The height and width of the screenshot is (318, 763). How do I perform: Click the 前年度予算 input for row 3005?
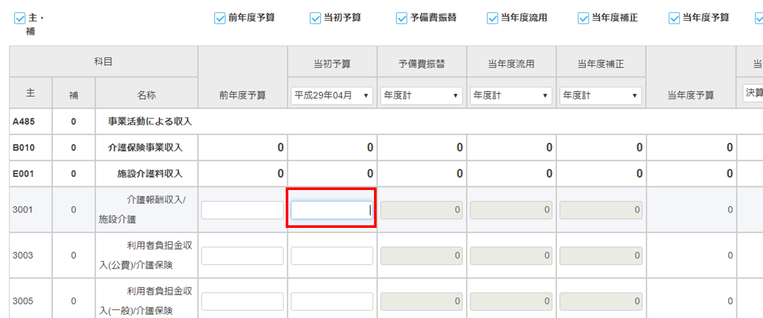click(243, 302)
